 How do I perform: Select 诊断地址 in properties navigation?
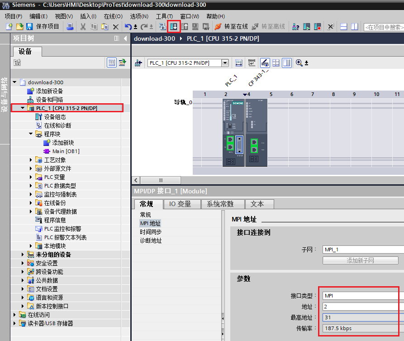point(151,240)
